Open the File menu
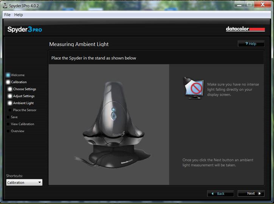274x204 pixels. pos(7,15)
